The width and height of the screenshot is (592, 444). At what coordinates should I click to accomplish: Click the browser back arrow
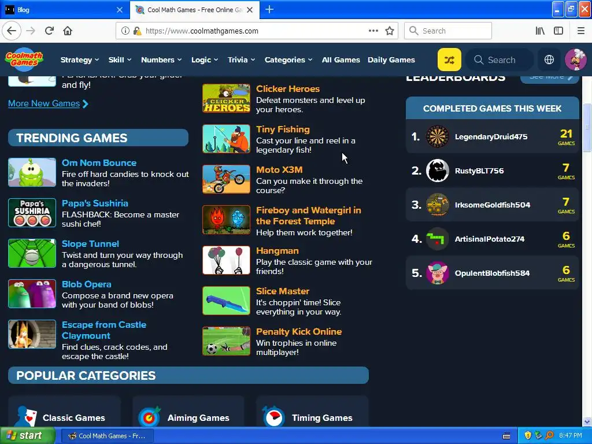coord(12,31)
